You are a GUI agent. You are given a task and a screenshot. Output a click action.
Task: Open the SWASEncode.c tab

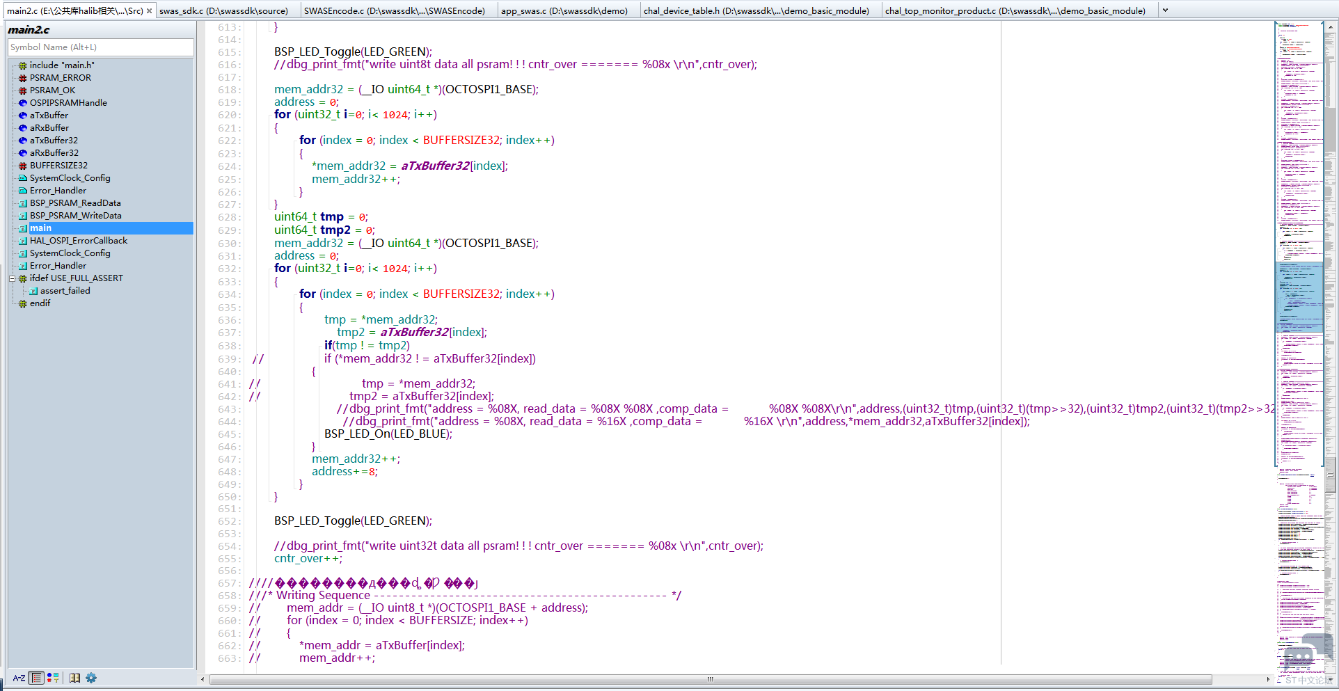(394, 11)
